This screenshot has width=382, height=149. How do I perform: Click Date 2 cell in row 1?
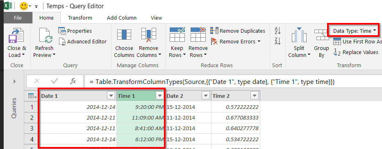[x=188, y=107]
